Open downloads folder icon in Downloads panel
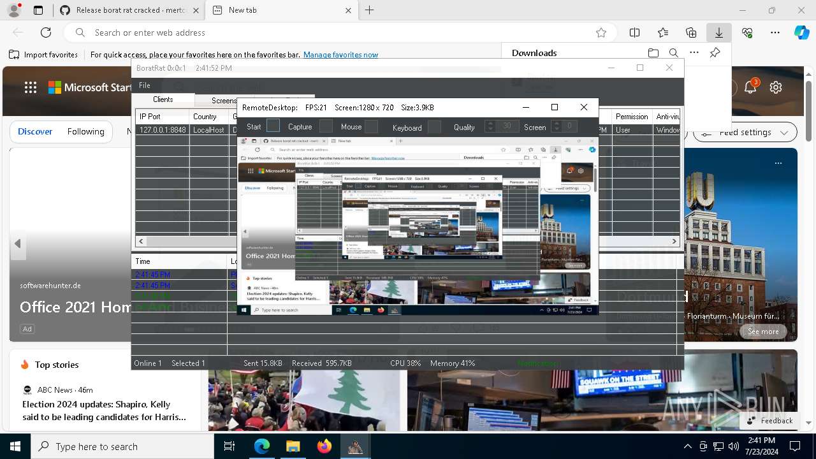 pyautogui.click(x=653, y=53)
